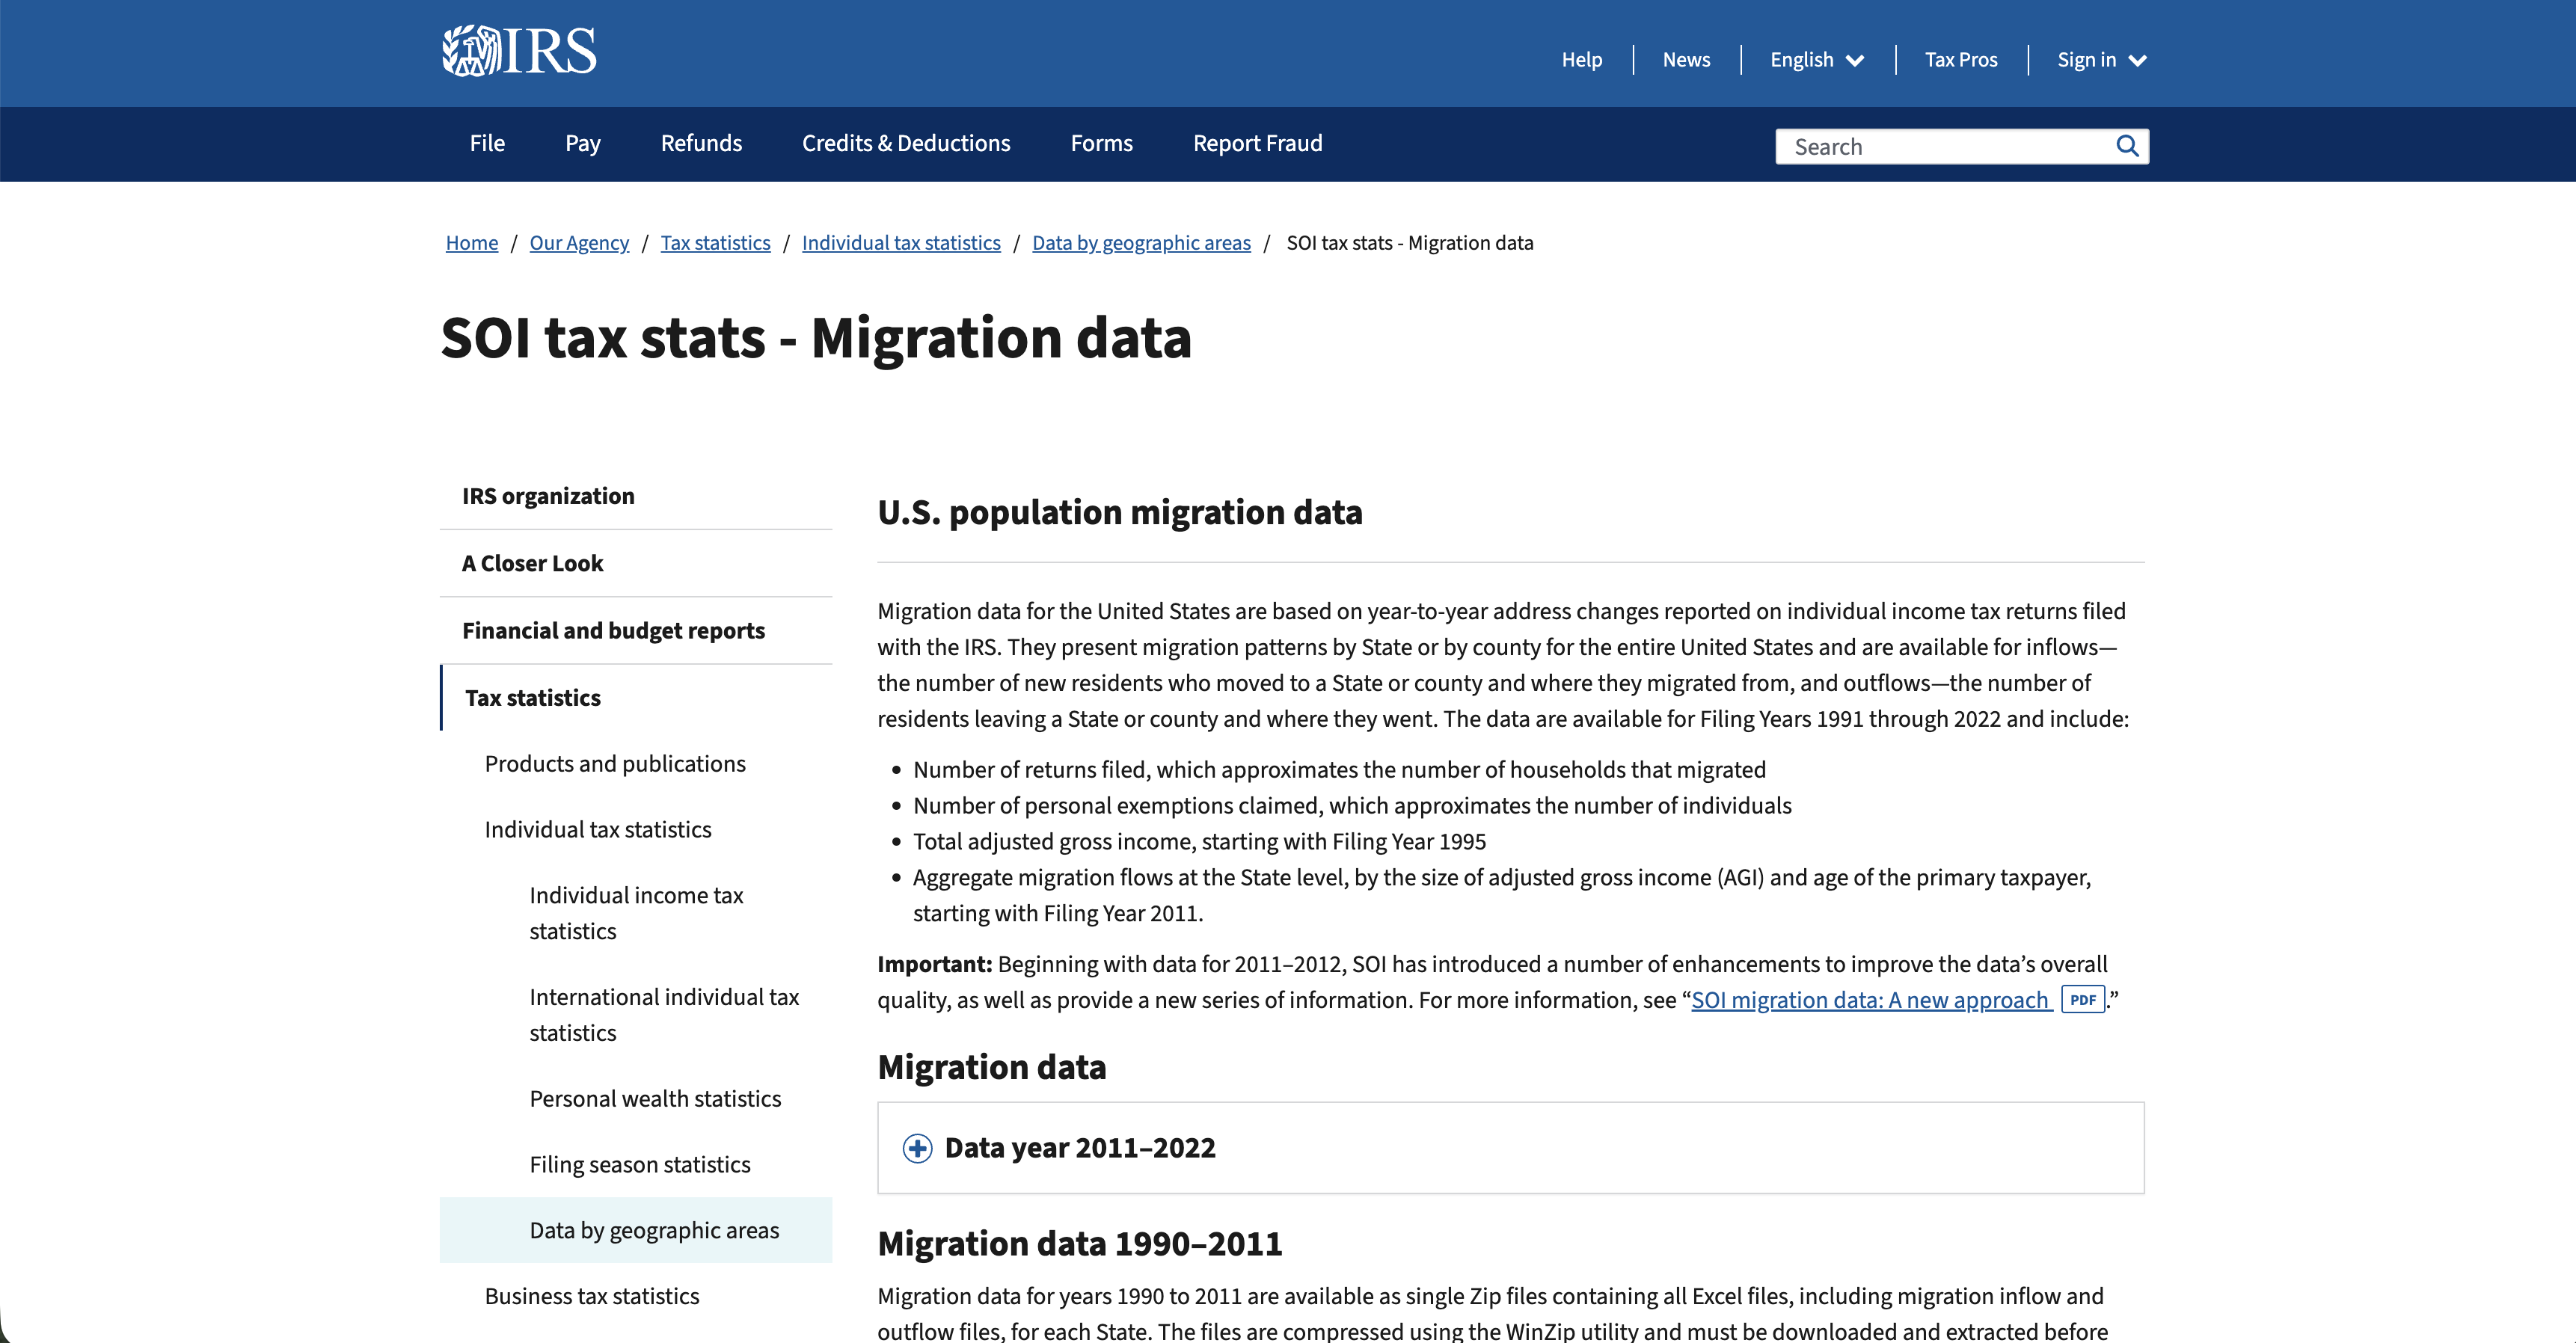The height and width of the screenshot is (1343, 2576).
Task: Click the Report Fraud menu item
Action: pyautogui.click(x=1257, y=143)
